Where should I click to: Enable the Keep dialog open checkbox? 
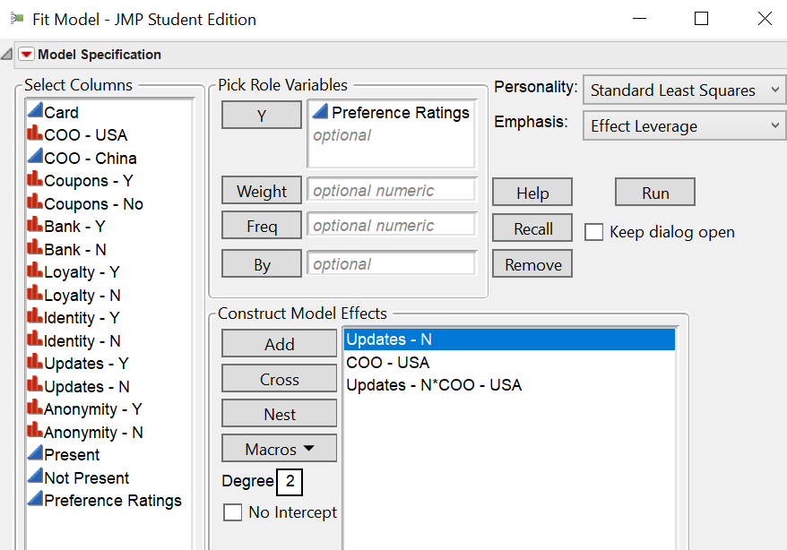593,232
